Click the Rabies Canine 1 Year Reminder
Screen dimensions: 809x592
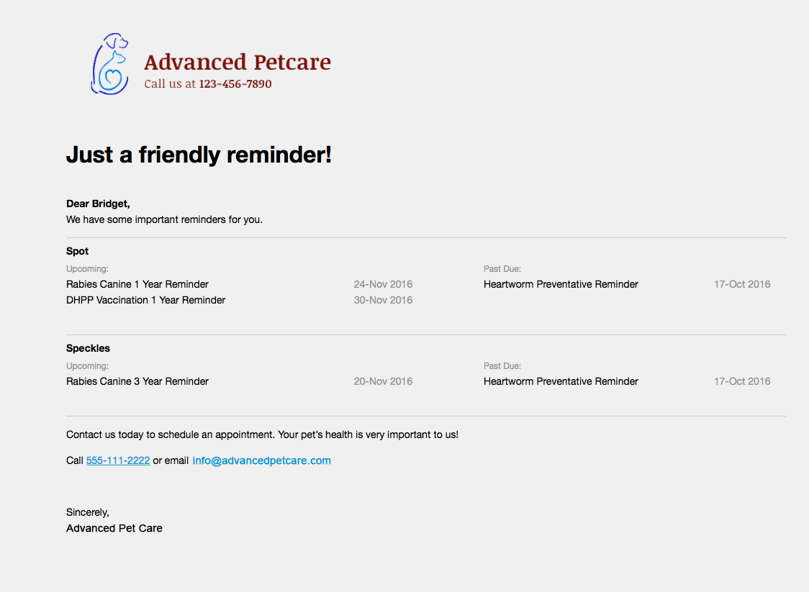point(137,284)
